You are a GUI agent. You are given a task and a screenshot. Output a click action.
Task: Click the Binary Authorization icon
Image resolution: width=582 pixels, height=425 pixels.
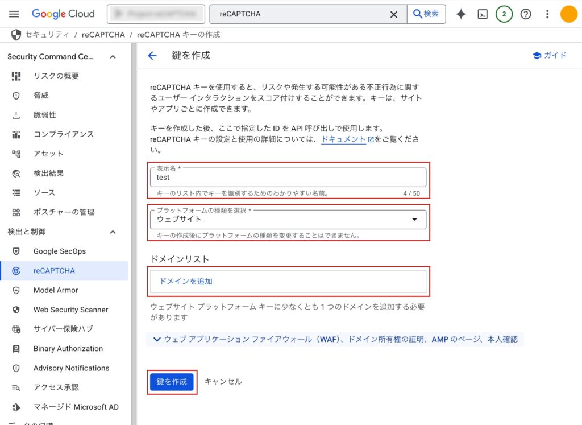click(x=16, y=349)
